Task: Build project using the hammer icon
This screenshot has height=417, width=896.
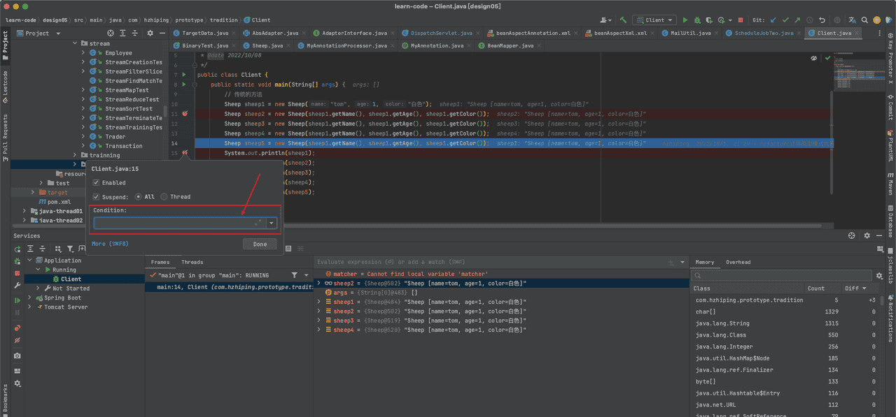Action: [x=622, y=20]
